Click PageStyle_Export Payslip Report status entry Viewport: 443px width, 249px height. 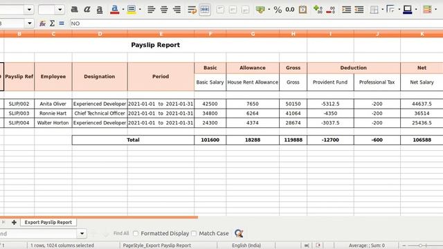pyautogui.click(x=157, y=246)
